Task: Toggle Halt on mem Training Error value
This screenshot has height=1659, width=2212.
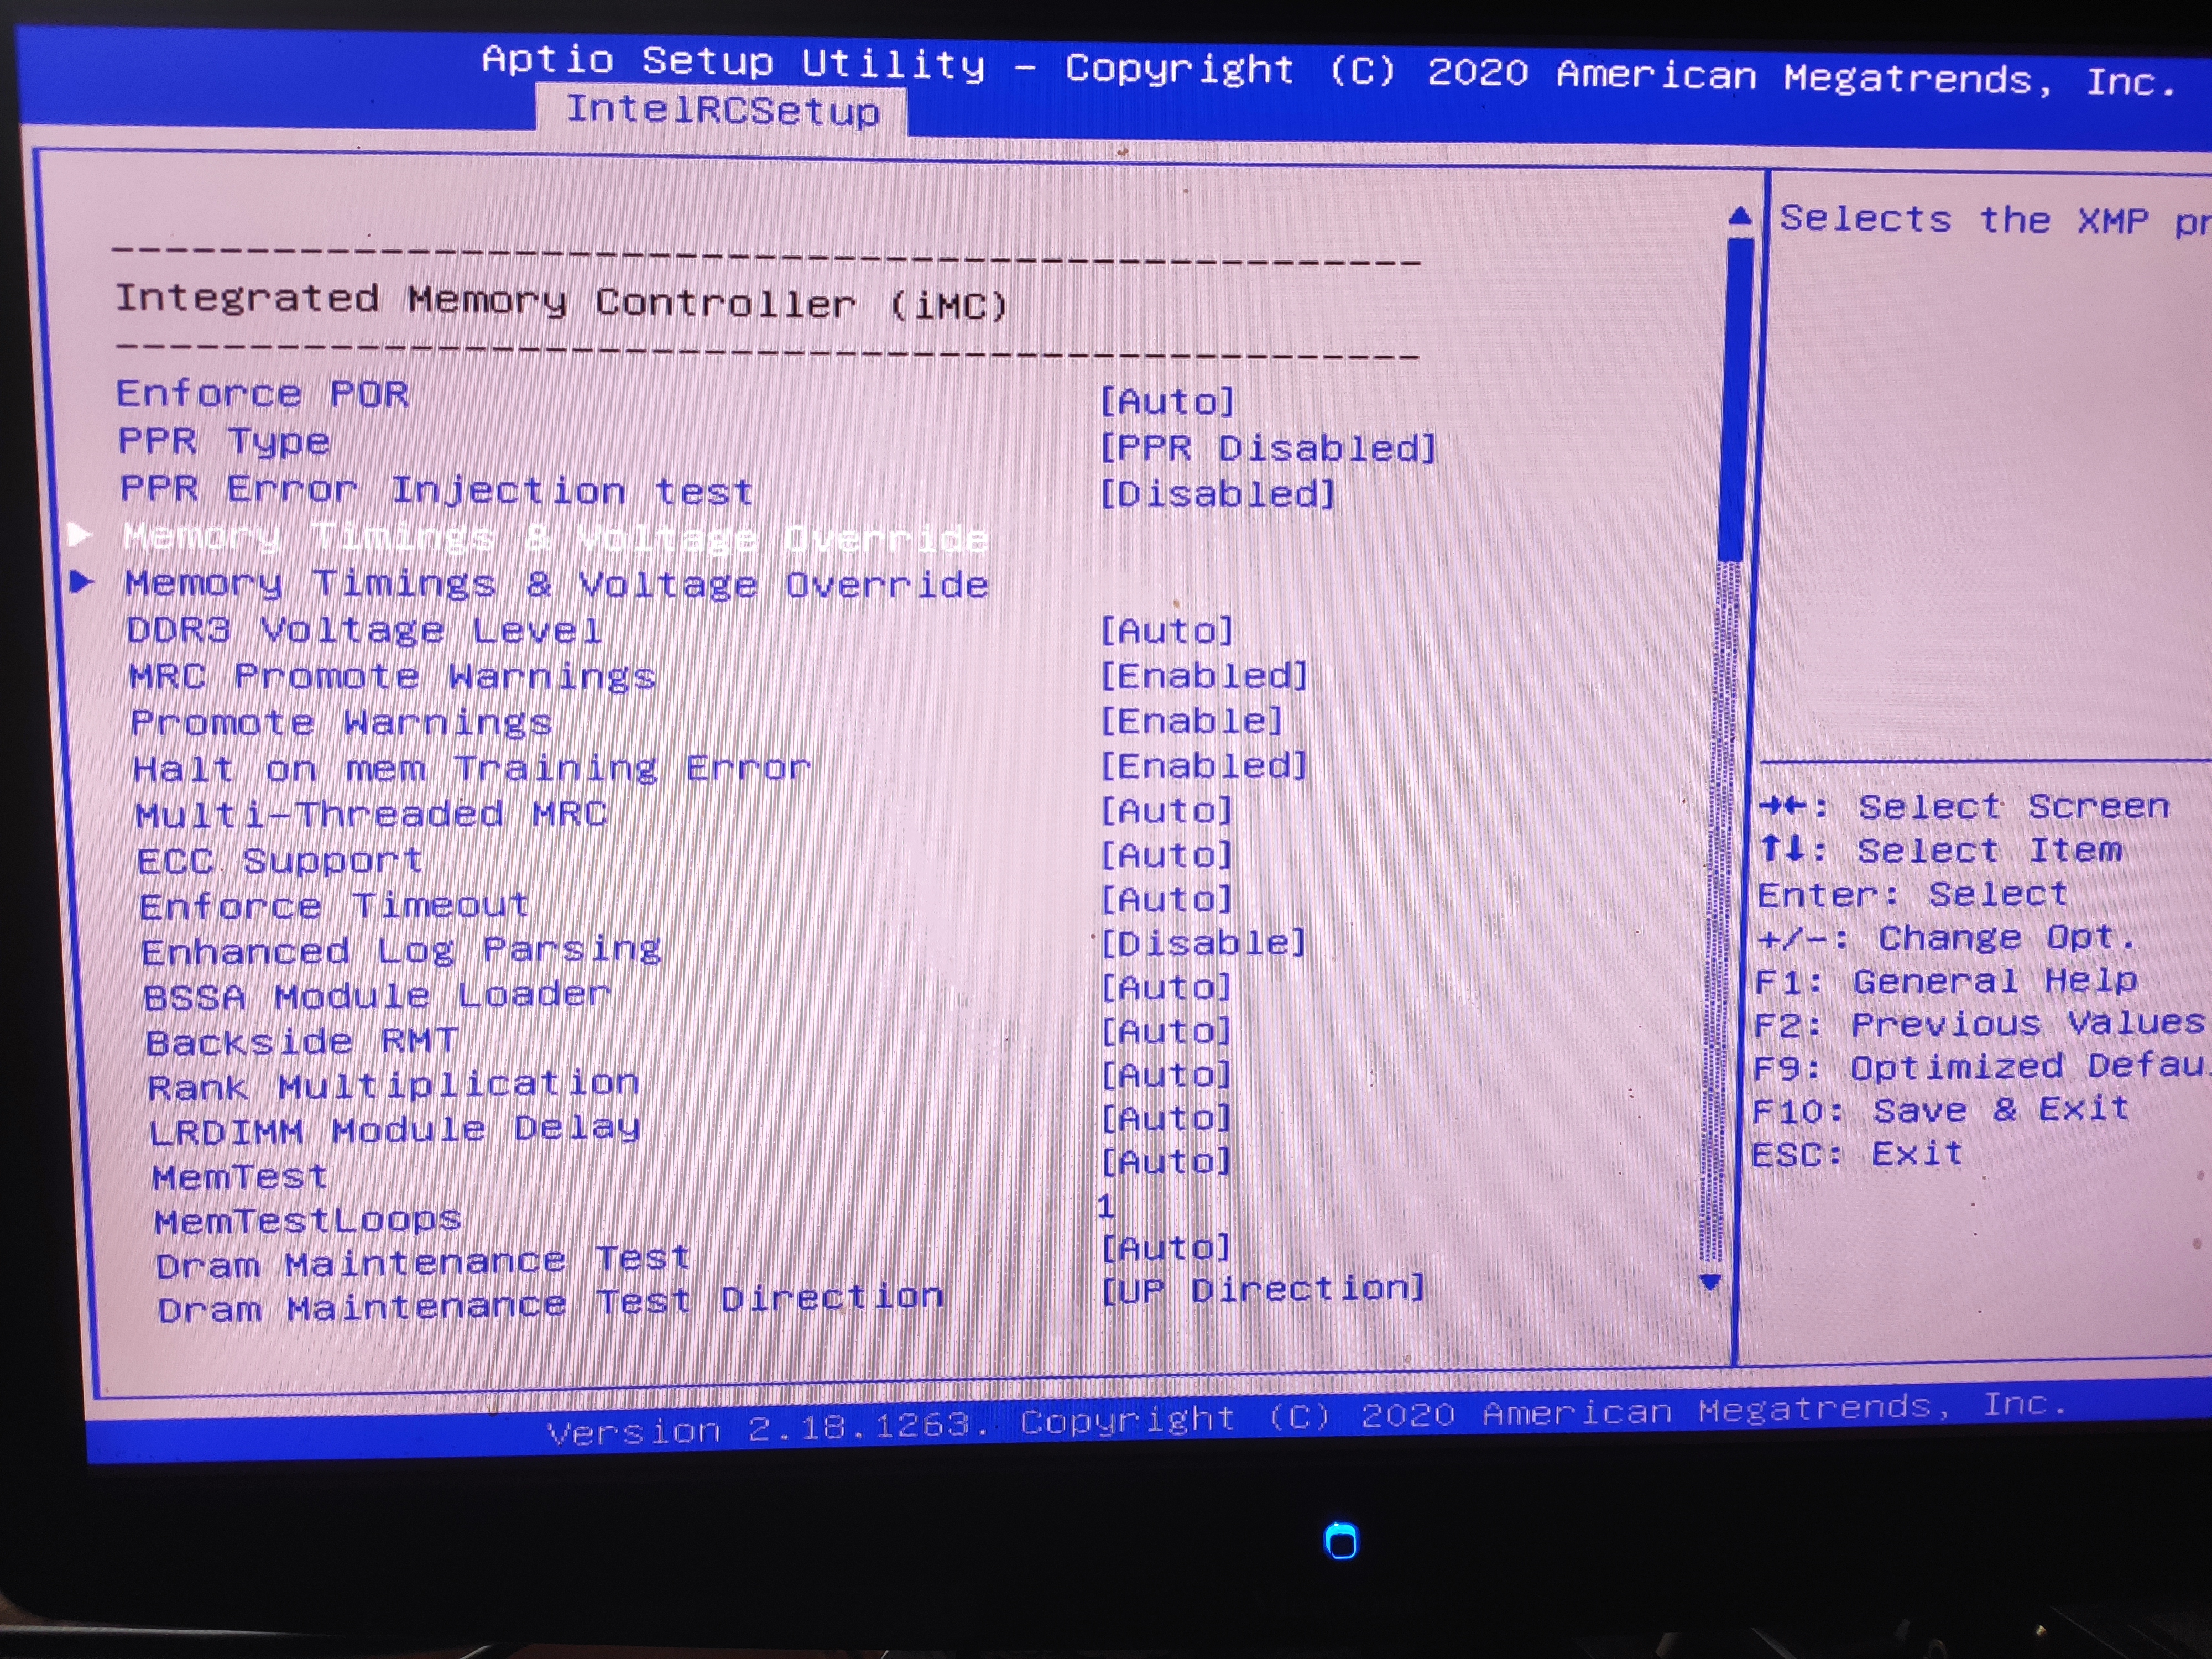Action: point(1204,766)
